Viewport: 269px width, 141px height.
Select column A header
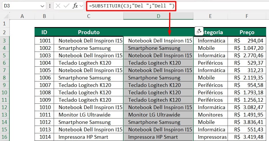[22, 16]
